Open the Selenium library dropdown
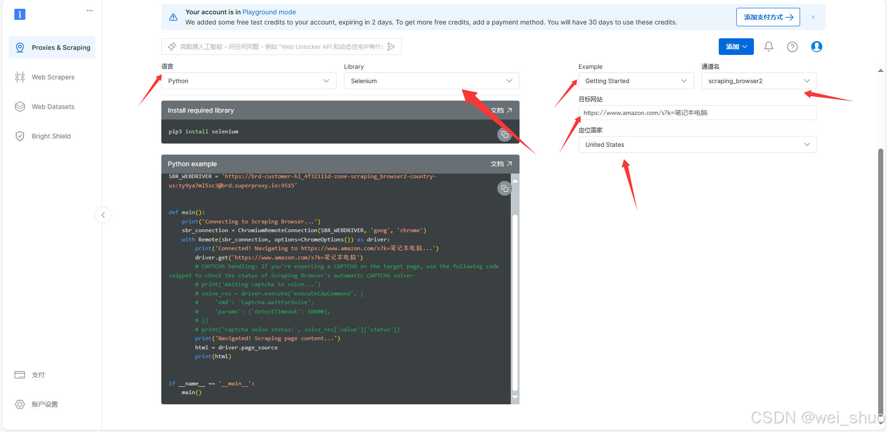 431,81
